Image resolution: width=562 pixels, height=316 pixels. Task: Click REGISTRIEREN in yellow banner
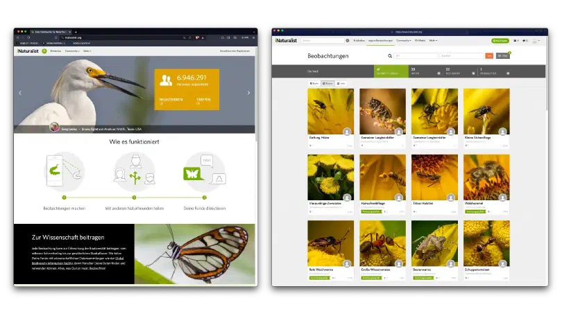tap(171, 100)
